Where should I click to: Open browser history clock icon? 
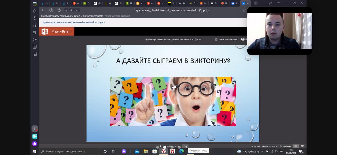(34, 18)
